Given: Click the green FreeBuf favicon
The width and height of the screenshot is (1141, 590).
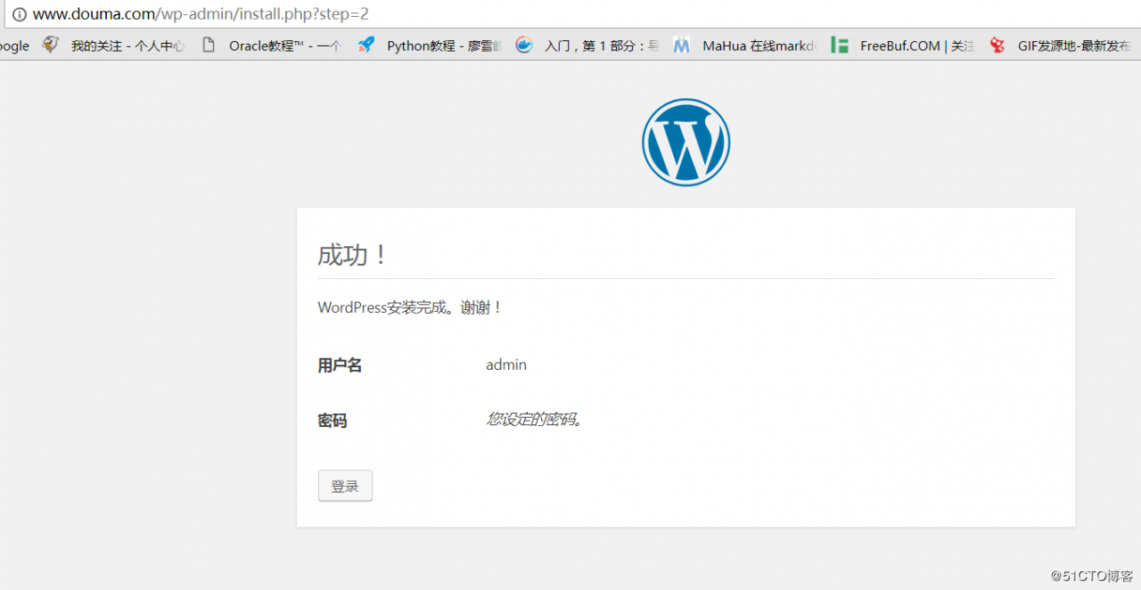Looking at the screenshot, I should point(839,45).
